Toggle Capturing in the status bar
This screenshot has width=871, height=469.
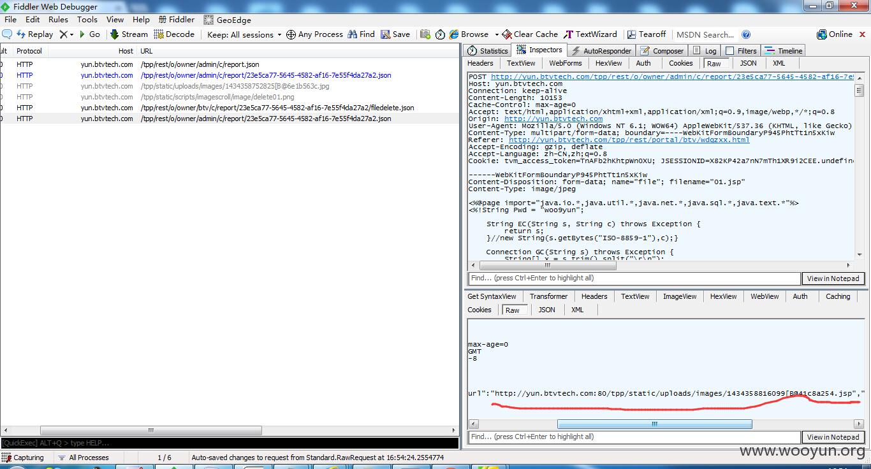click(x=23, y=458)
